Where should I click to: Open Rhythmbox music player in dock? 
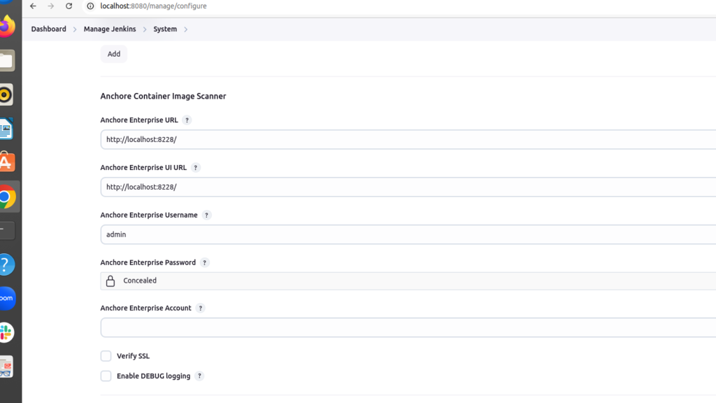point(6,94)
